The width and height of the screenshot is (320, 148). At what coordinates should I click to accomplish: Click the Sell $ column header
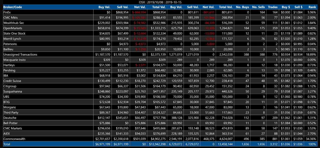(x=298, y=7)
